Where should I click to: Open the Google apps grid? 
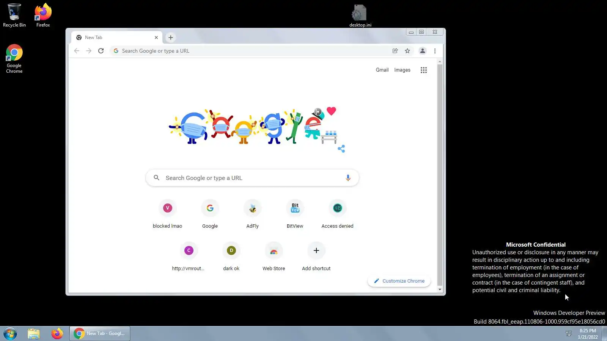[x=424, y=70]
